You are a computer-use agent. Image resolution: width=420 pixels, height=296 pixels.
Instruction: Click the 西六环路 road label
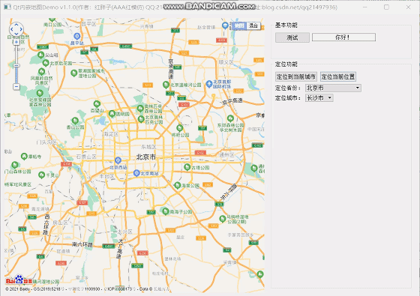coord(46,224)
